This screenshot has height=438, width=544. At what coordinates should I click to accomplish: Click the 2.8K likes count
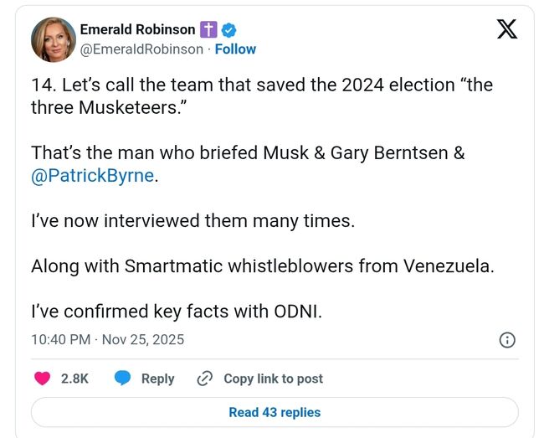pyautogui.click(x=74, y=379)
